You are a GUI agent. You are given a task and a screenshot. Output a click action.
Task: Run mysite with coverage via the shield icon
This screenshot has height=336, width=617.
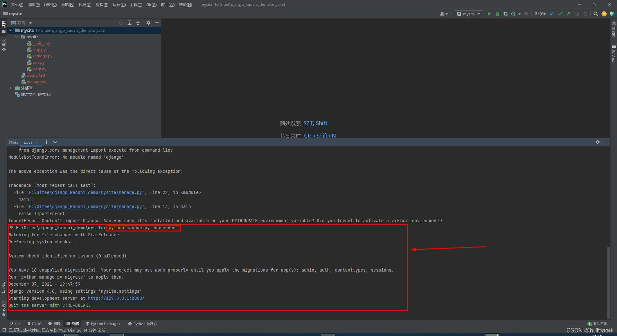click(x=505, y=14)
